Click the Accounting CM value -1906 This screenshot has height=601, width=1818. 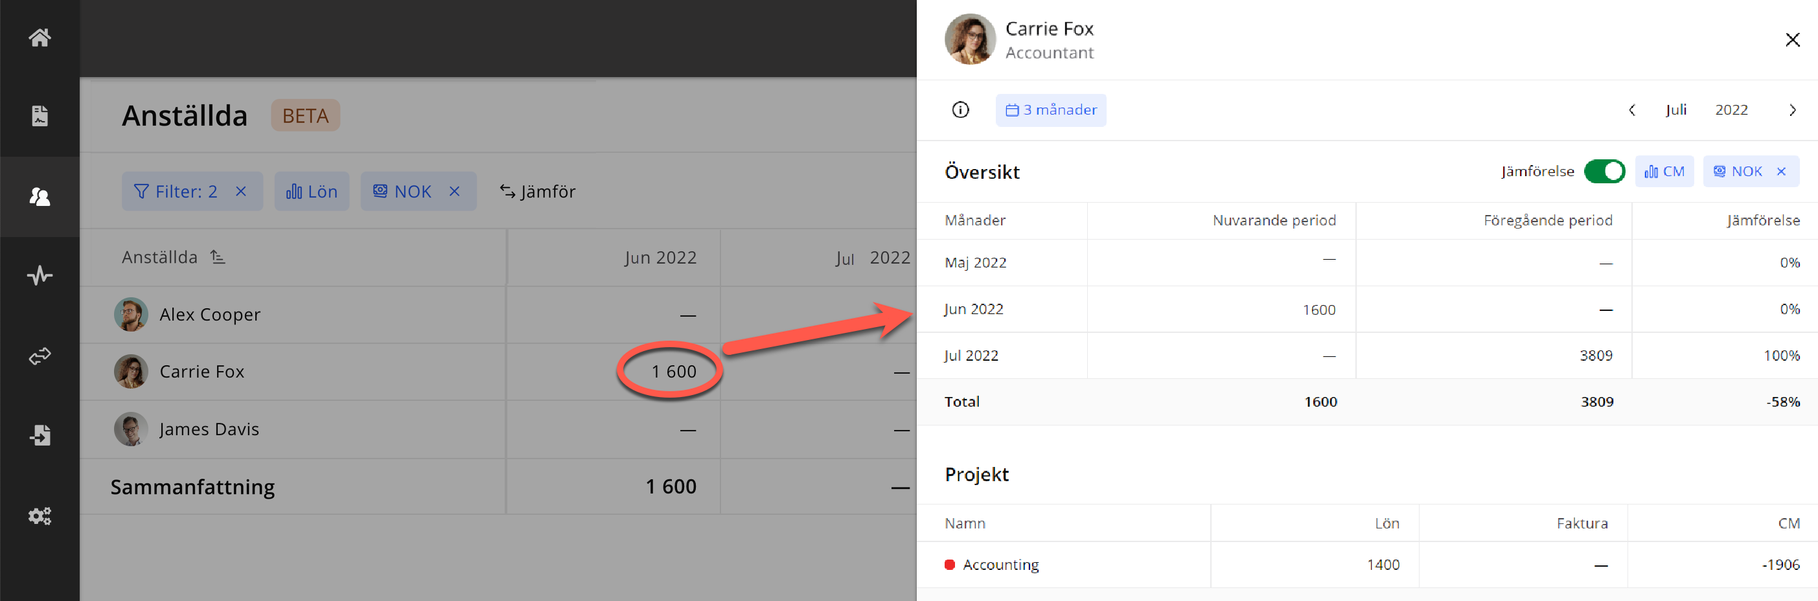pos(1780,564)
